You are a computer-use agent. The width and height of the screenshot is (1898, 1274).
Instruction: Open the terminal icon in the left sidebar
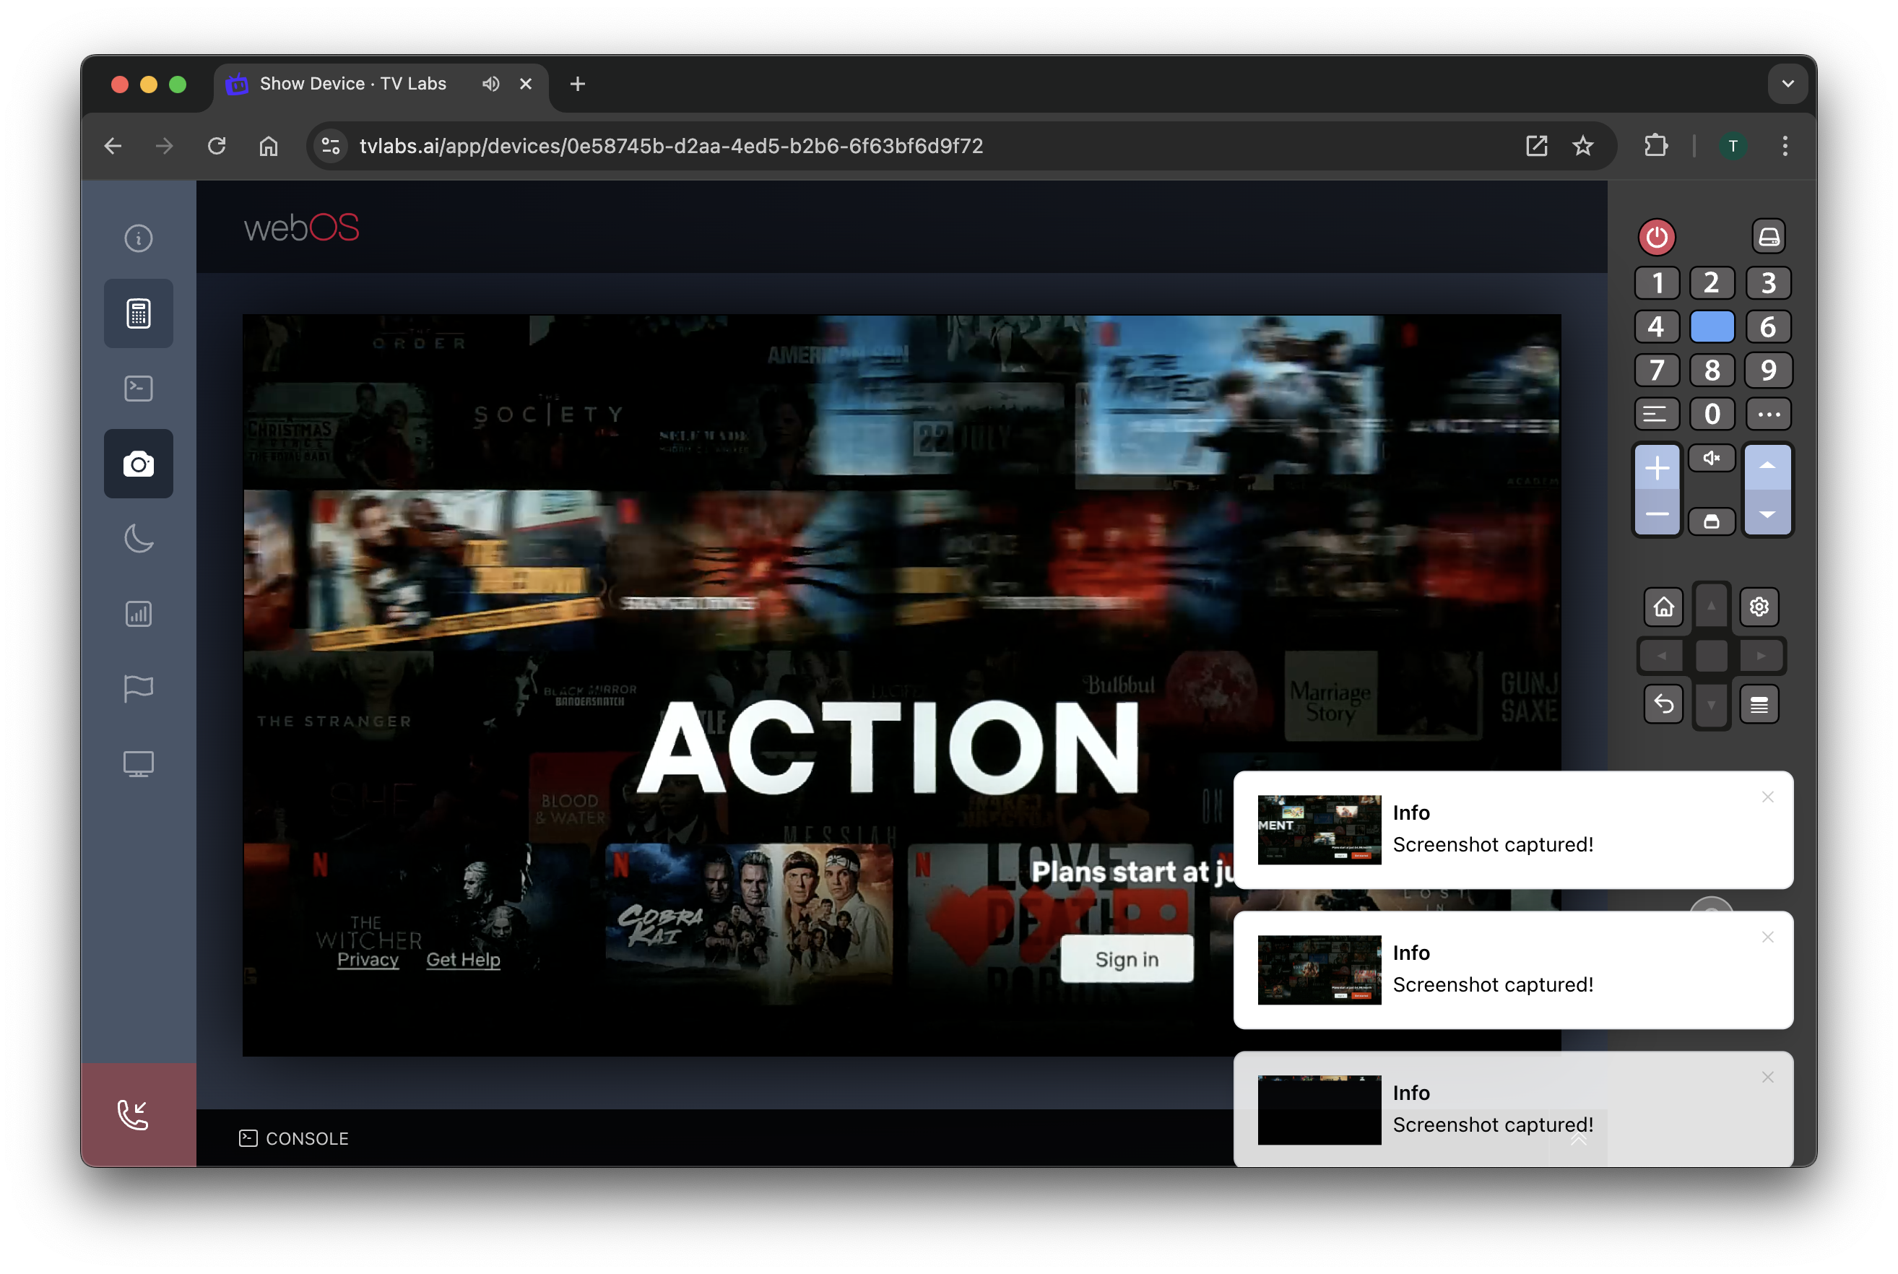(x=138, y=389)
